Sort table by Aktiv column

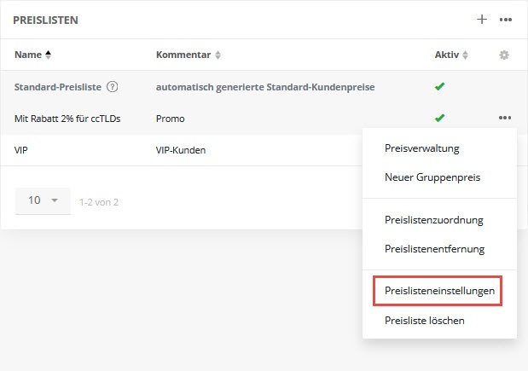pos(451,55)
